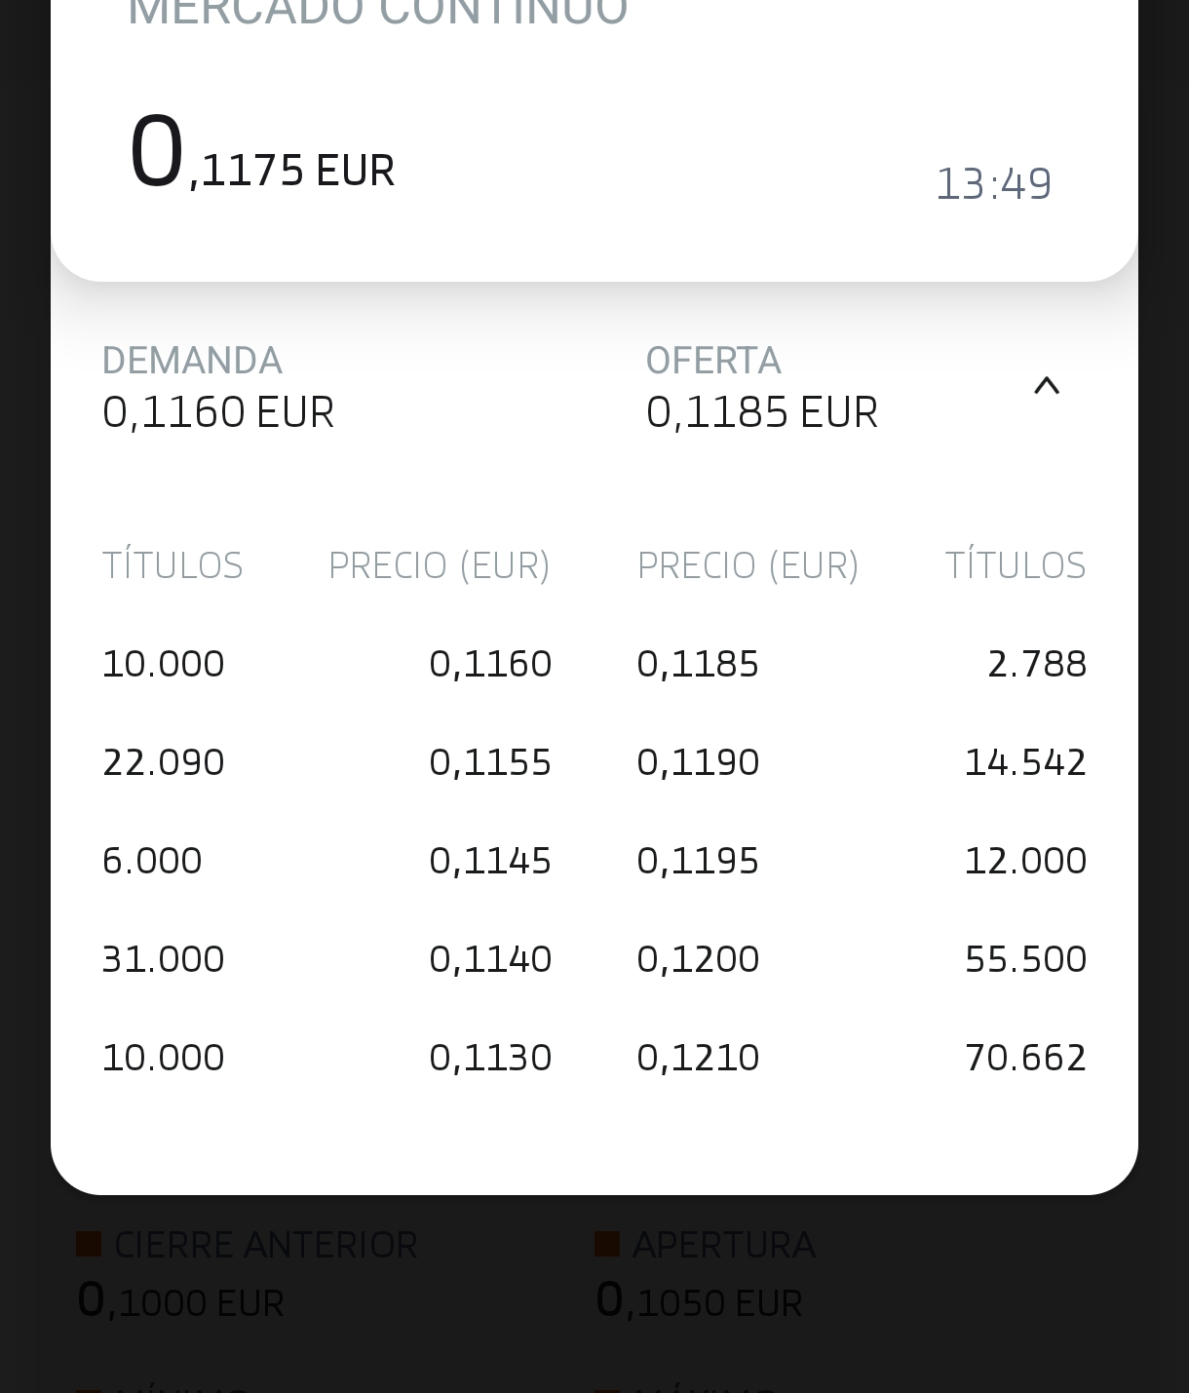1189x1393 pixels.
Task: Collapse the order book with the chevron
Action: (1046, 386)
